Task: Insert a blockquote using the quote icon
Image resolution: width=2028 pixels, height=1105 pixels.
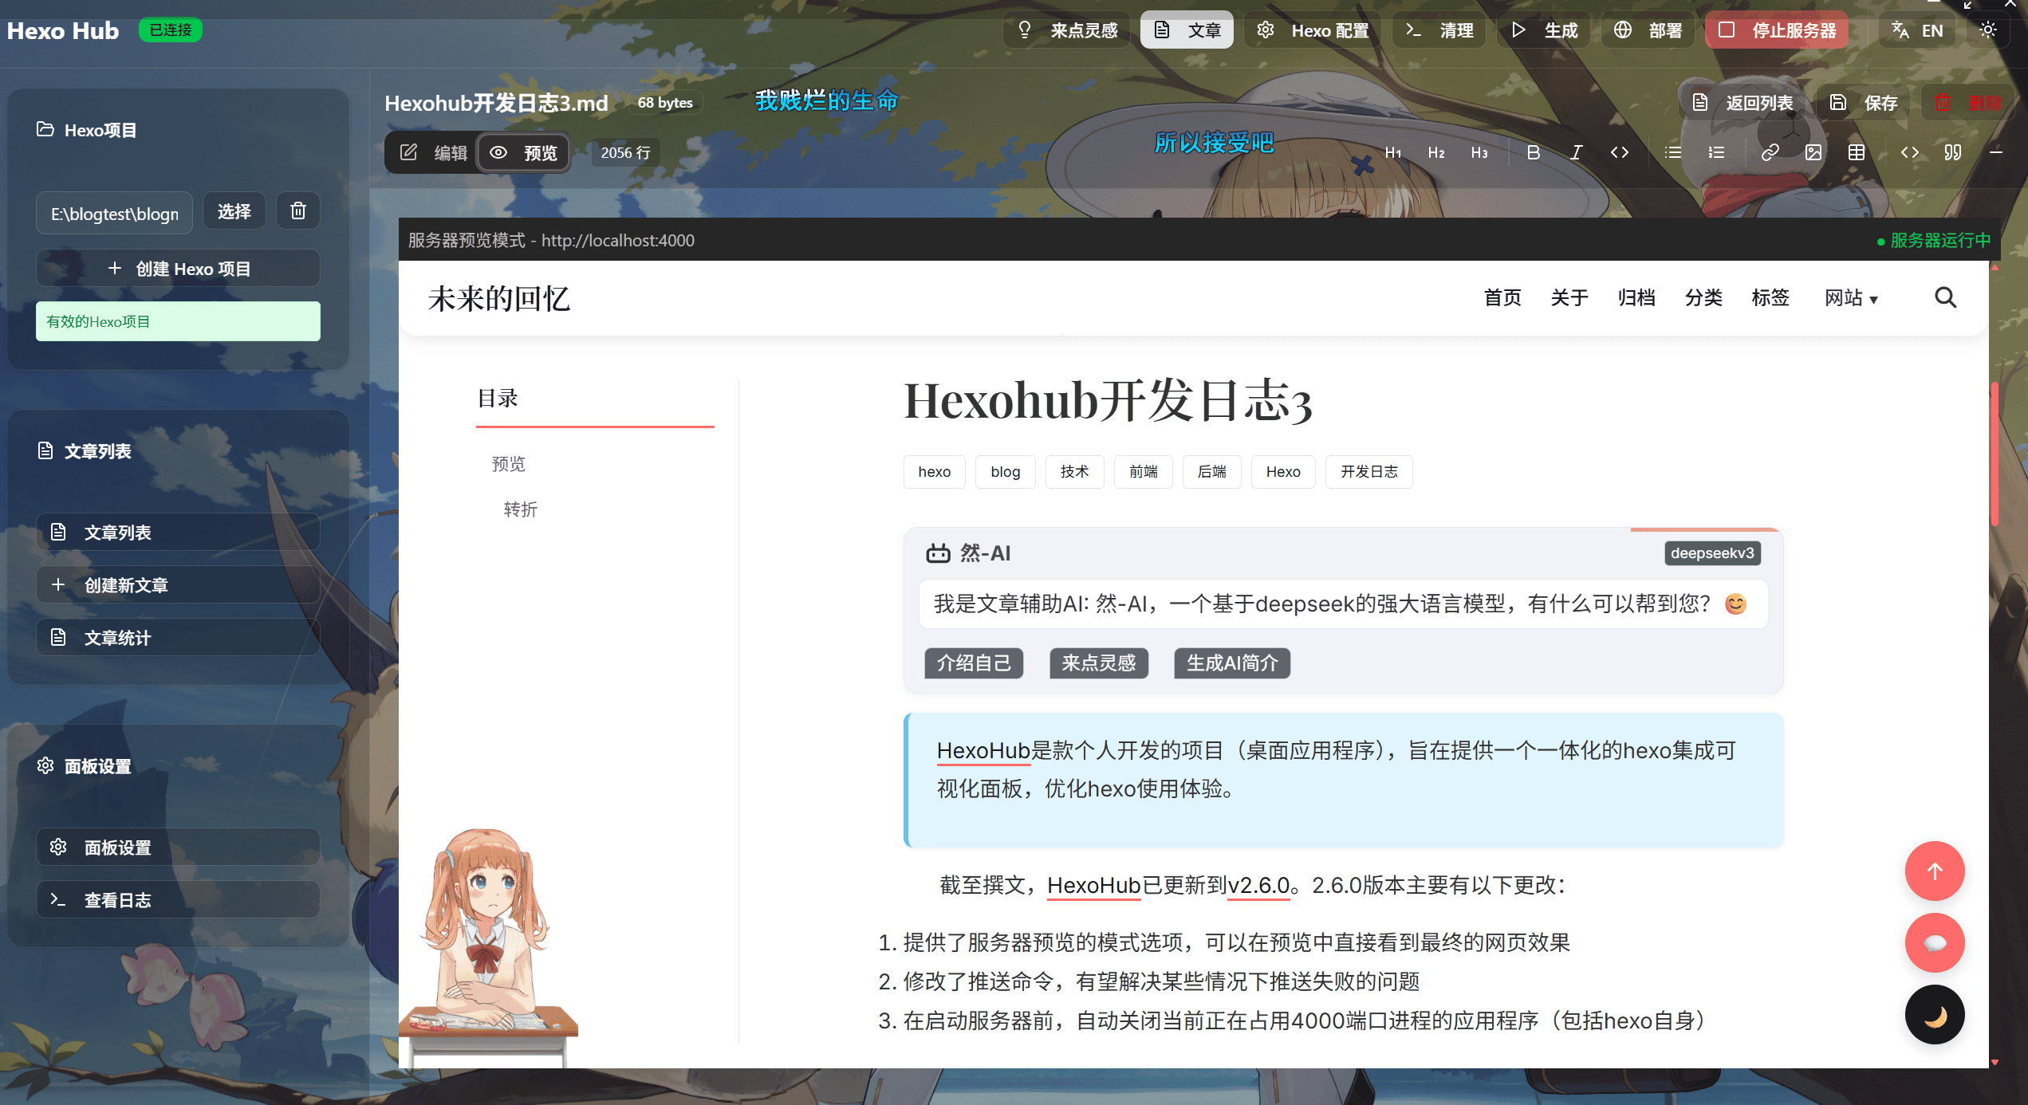Action: coord(1952,152)
